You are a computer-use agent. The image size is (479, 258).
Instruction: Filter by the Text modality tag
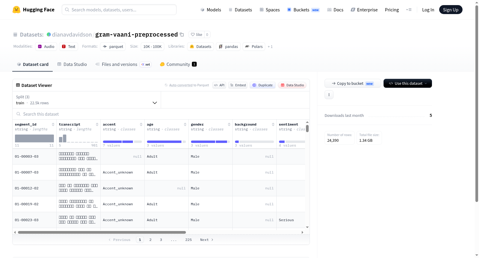tap(69, 46)
